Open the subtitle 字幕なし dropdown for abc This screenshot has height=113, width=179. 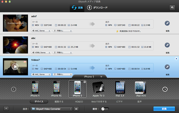(x=63, y=52)
